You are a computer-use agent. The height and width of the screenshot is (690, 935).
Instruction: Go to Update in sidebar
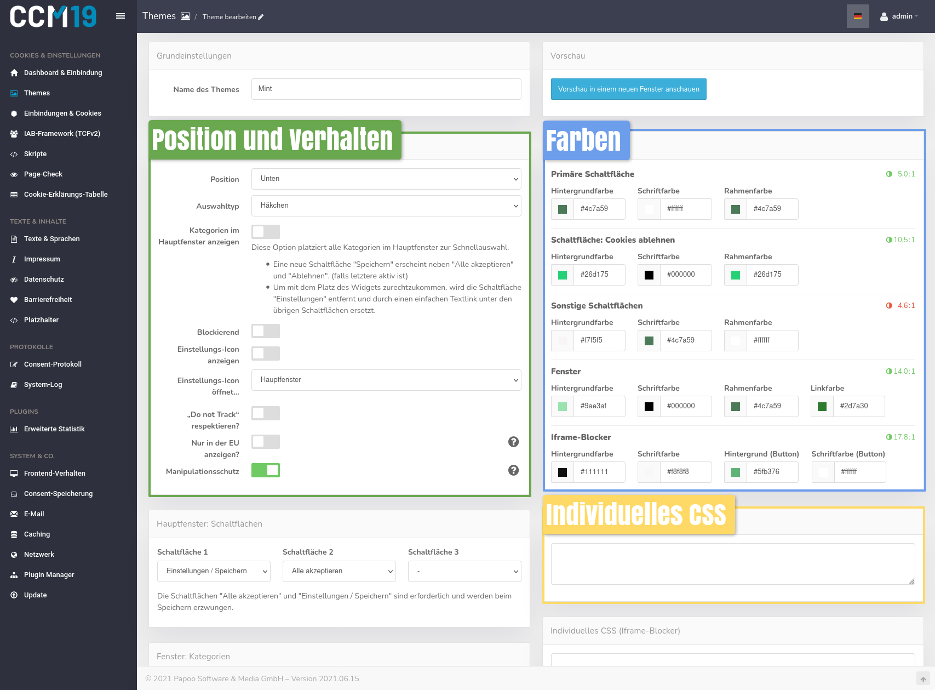point(35,595)
